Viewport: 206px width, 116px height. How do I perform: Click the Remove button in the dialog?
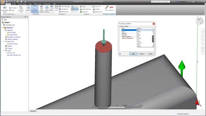click(142, 54)
